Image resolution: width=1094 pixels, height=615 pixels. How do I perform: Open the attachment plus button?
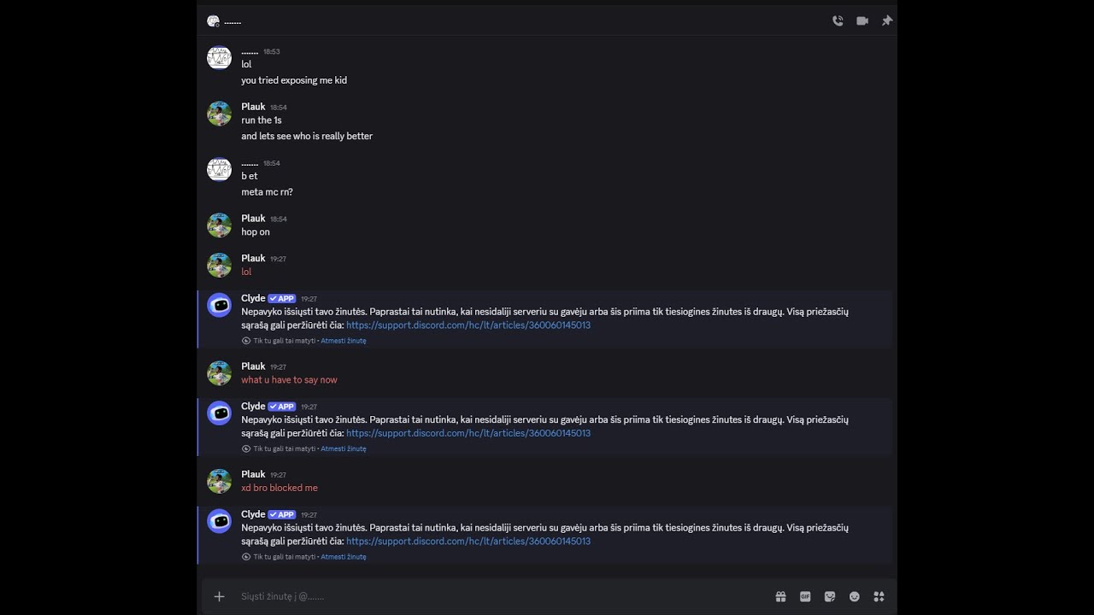point(219,596)
